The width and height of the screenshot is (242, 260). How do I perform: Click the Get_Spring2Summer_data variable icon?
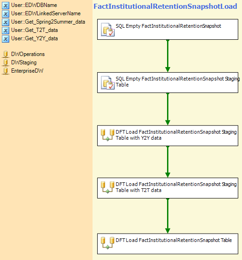pyautogui.click(x=6, y=22)
